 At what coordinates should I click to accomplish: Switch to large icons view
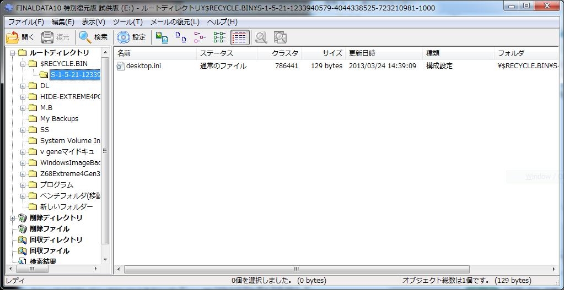pos(181,37)
